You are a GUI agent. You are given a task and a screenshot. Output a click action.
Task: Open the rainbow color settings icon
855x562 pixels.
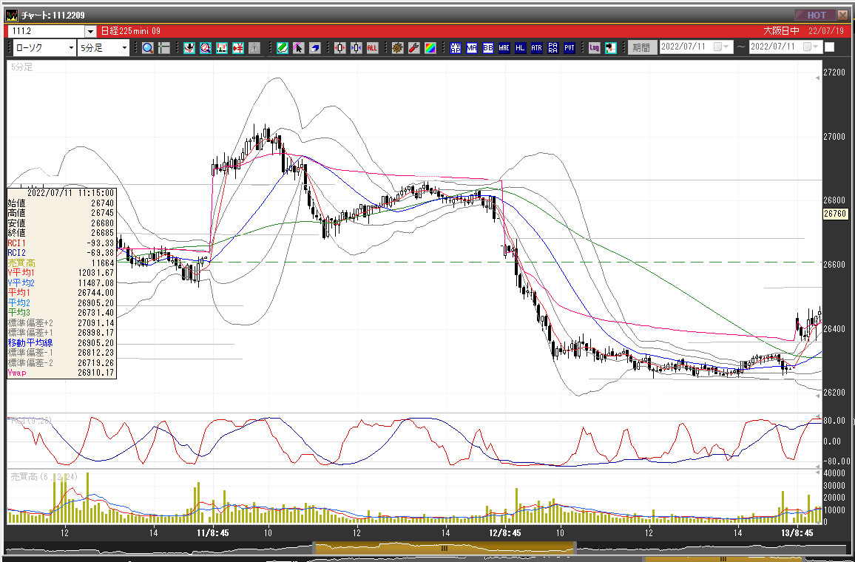(430, 48)
